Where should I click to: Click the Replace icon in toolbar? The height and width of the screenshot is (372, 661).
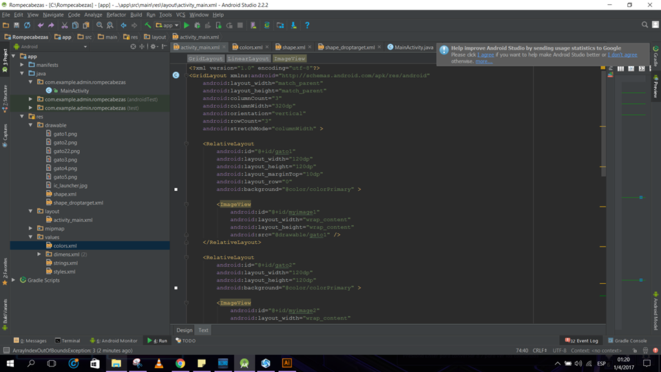[x=110, y=25]
